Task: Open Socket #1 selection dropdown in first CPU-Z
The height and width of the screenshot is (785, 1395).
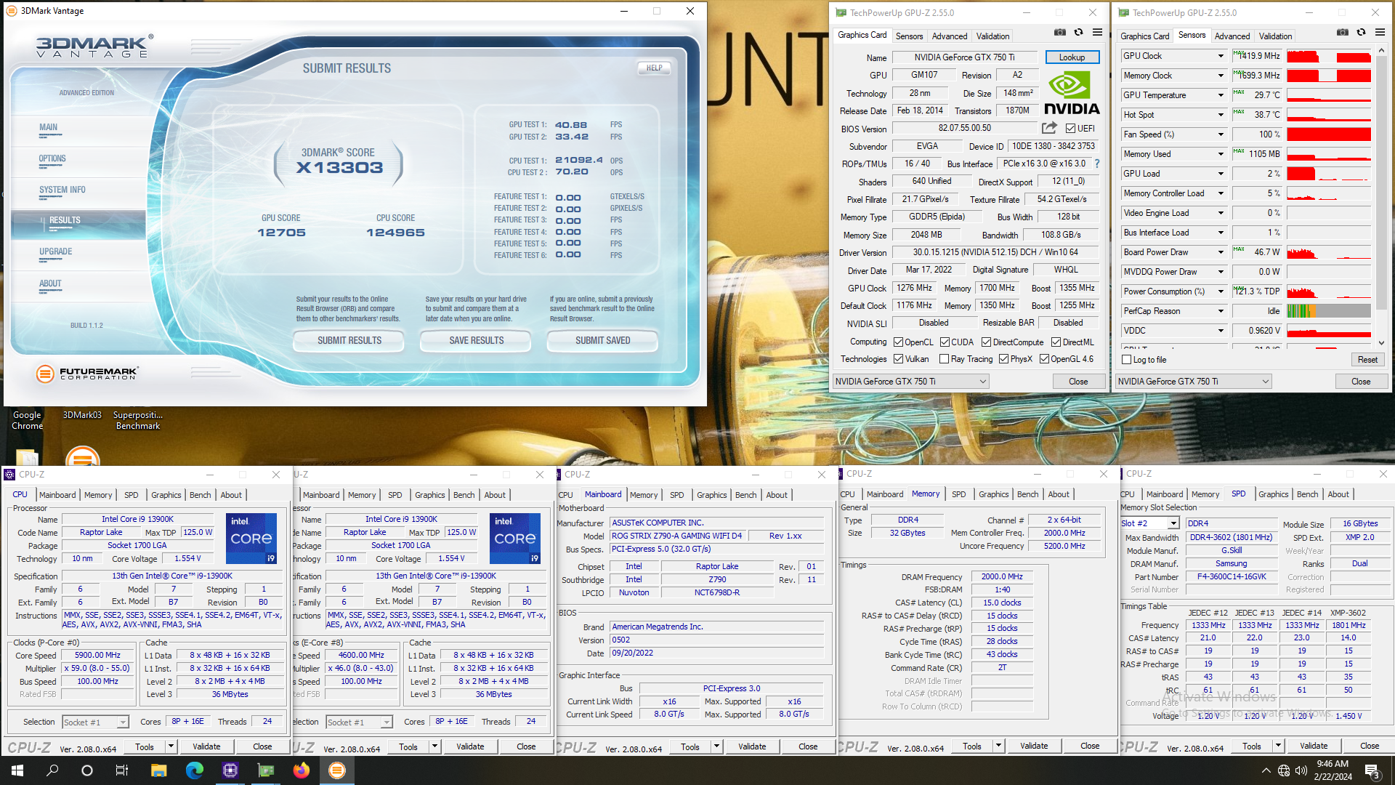Action: coord(95,722)
